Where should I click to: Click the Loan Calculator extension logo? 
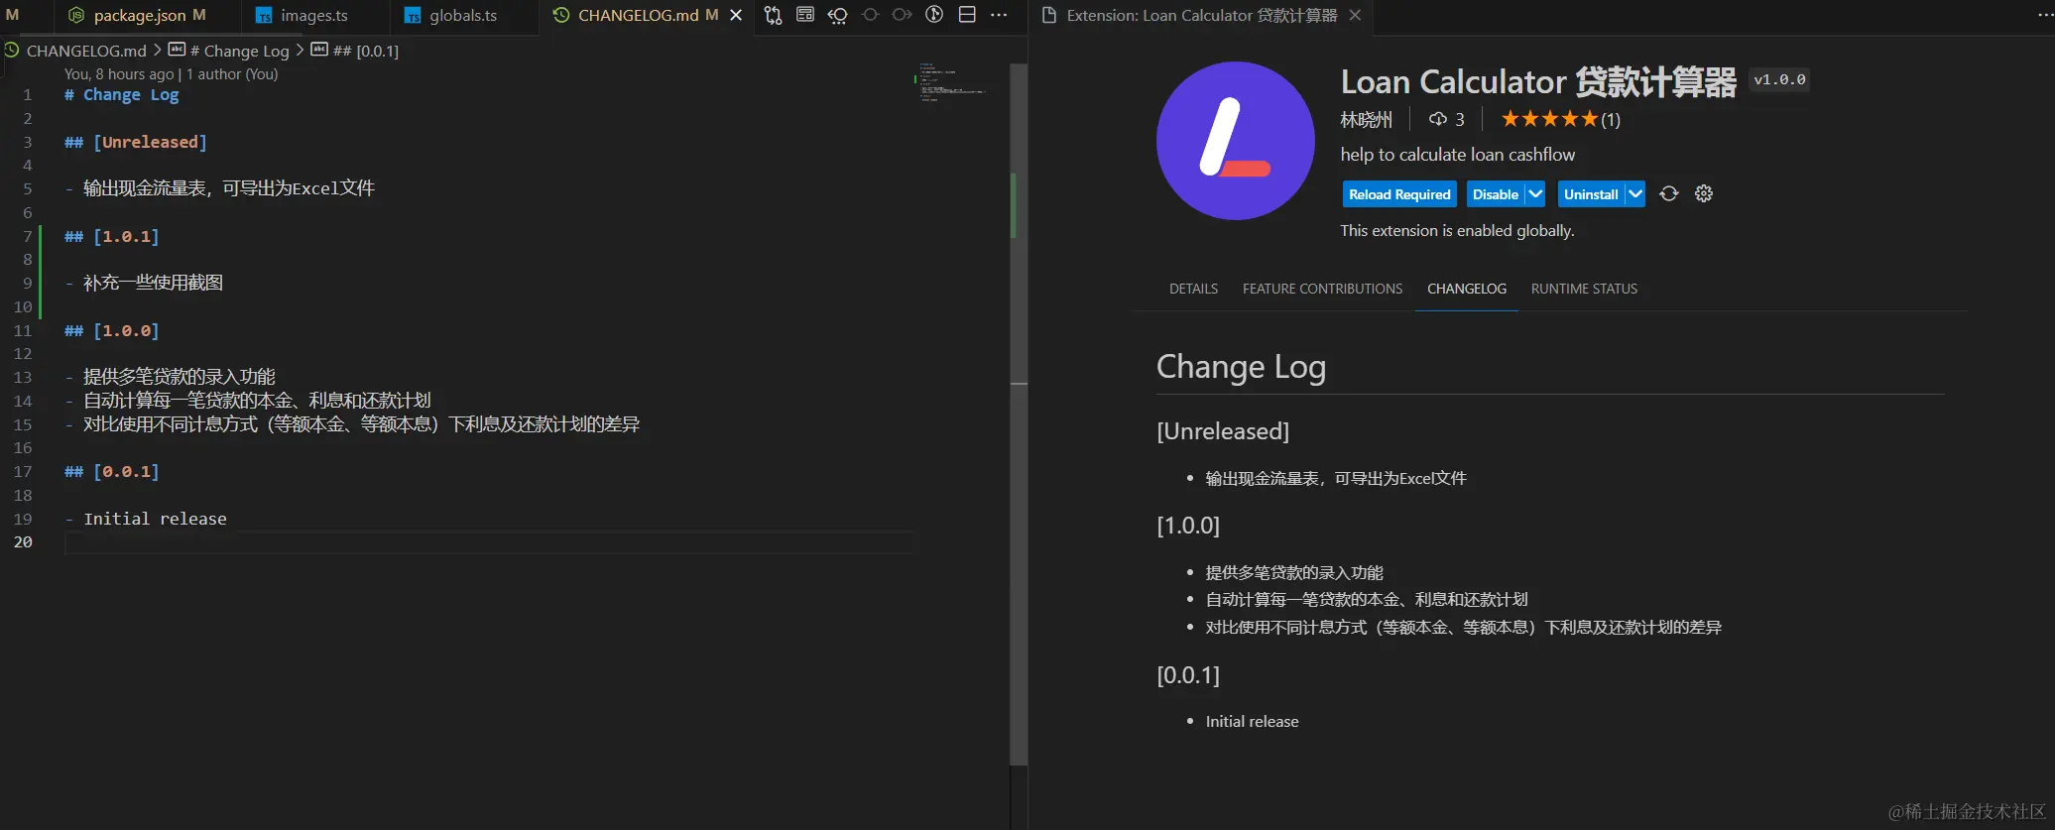point(1235,141)
